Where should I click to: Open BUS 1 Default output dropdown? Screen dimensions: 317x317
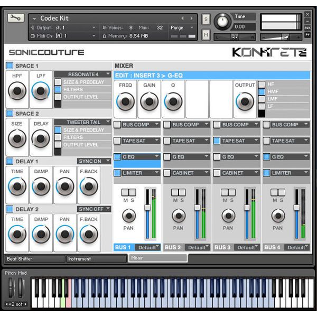[148, 247]
